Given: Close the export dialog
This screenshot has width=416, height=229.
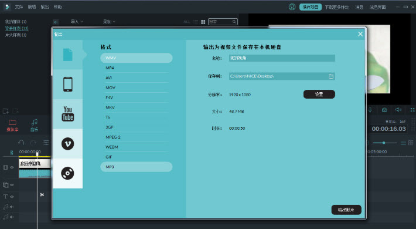Looking at the screenshot, I should [x=360, y=34].
